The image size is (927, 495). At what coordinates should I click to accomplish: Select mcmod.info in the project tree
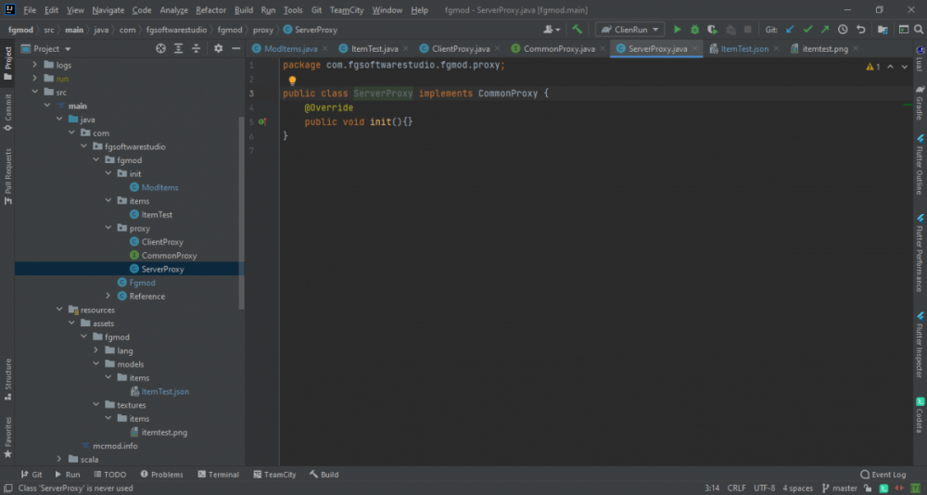(115, 445)
